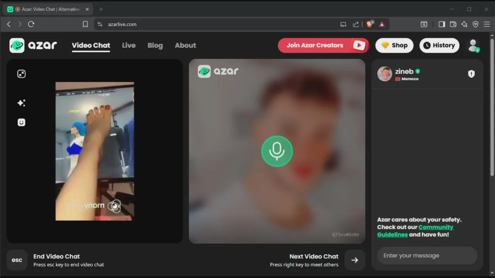Open the Shop button
The image size is (495, 278).
[394, 45]
